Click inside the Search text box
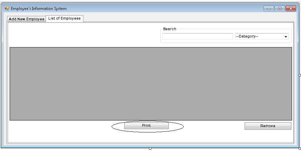The image size is (301, 153). click(x=198, y=37)
